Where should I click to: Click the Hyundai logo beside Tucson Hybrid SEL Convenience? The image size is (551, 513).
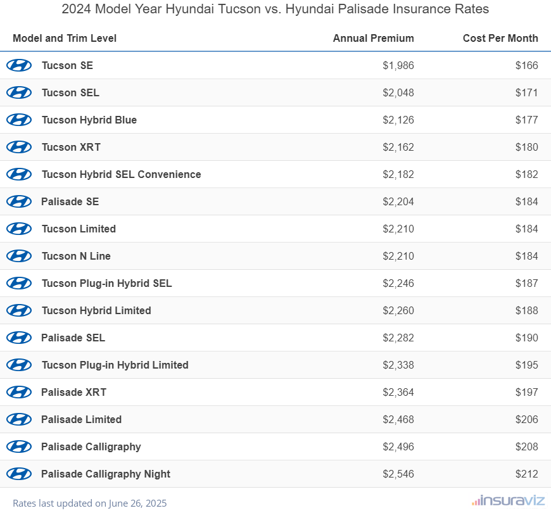click(x=19, y=174)
